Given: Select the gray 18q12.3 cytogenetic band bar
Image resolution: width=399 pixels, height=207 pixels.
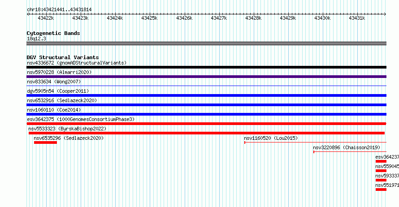Looking at the screenshot, I should tap(206, 43).
